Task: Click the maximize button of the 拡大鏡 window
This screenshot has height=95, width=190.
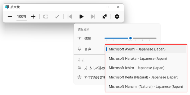Action: 107,7
